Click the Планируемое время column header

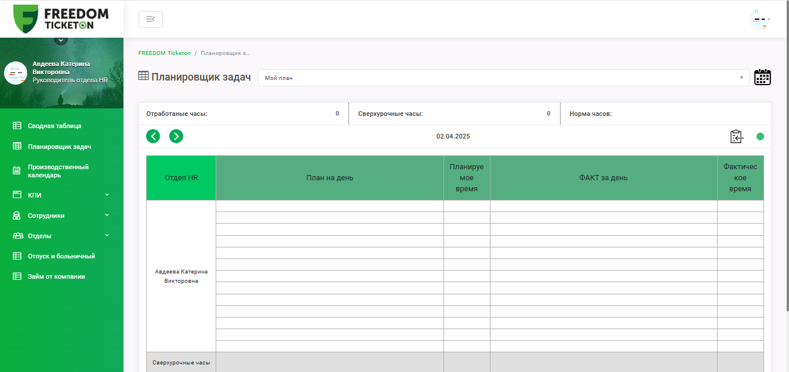[x=467, y=178]
